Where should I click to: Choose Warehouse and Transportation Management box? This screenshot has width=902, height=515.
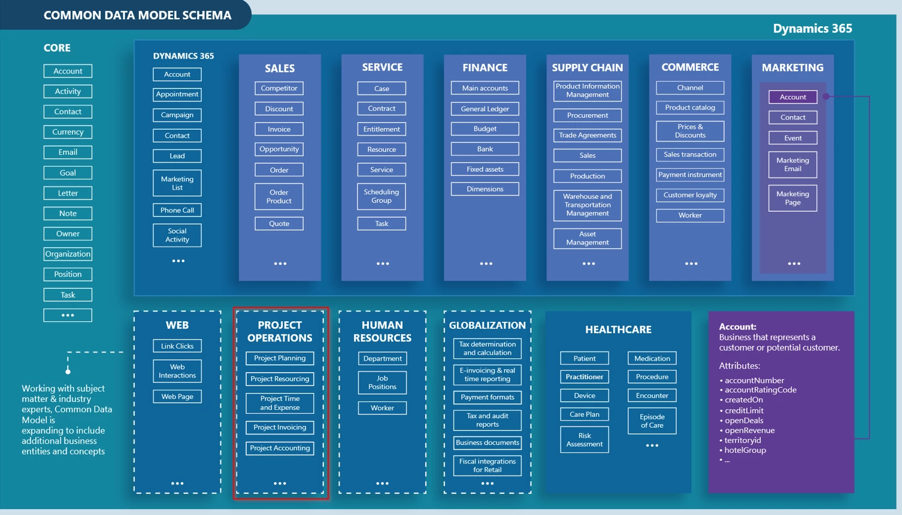click(x=588, y=205)
